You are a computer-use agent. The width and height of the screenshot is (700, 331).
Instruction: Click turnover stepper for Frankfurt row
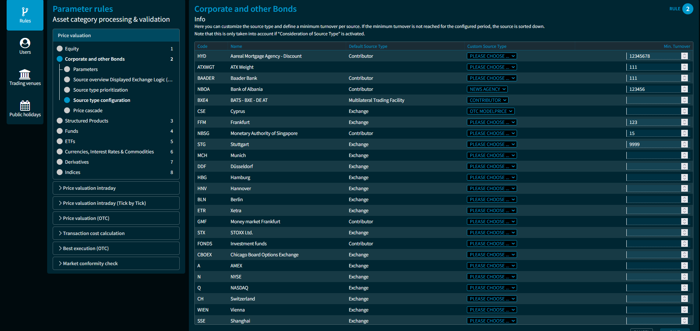[x=685, y=122]
